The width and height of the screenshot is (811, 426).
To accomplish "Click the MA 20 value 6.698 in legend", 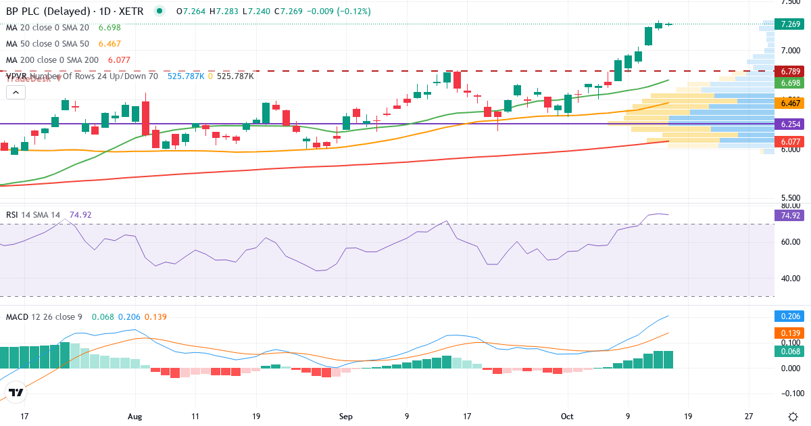I will pyautogui.click(x=109, y=28).
